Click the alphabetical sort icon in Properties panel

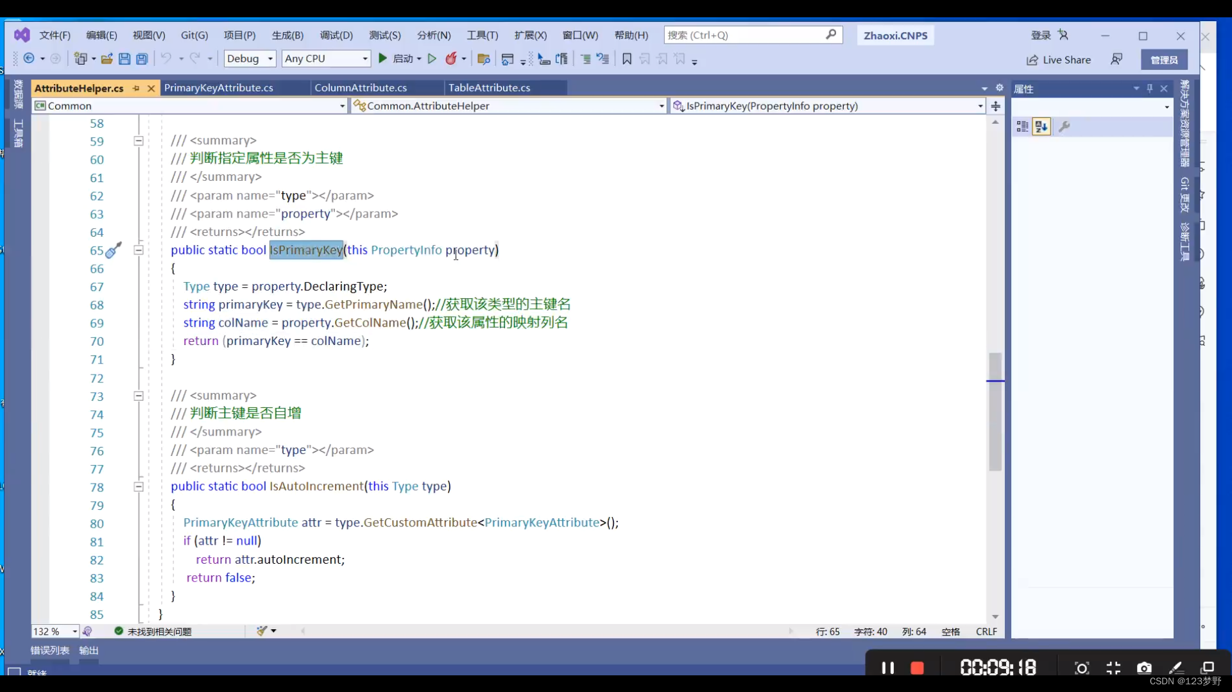pos(1041,127)
